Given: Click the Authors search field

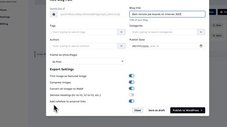Looking at the screenshot, I should pyautogui.click(x=84, y=46).
